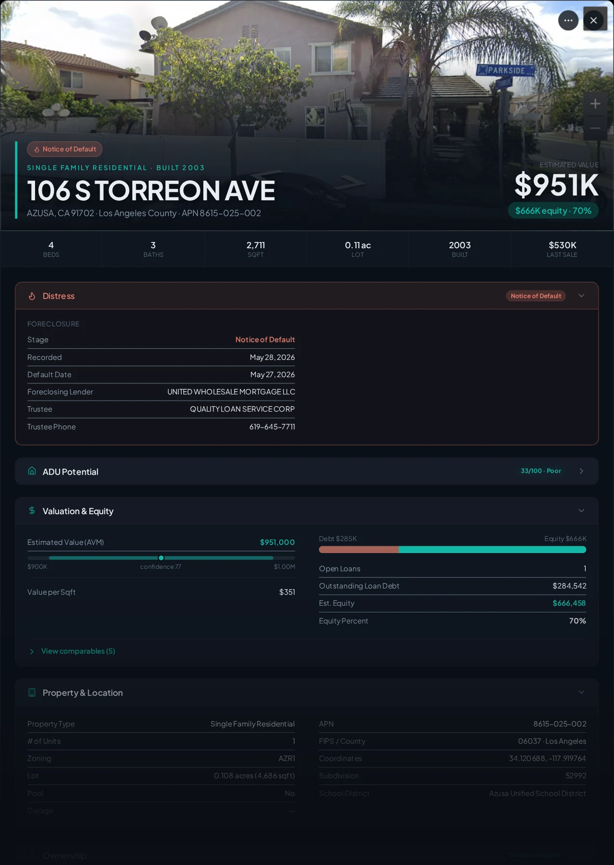The image size is (614, 865).
Task: Click the $530K LAST SALE stat
Action: click(562, 249)
